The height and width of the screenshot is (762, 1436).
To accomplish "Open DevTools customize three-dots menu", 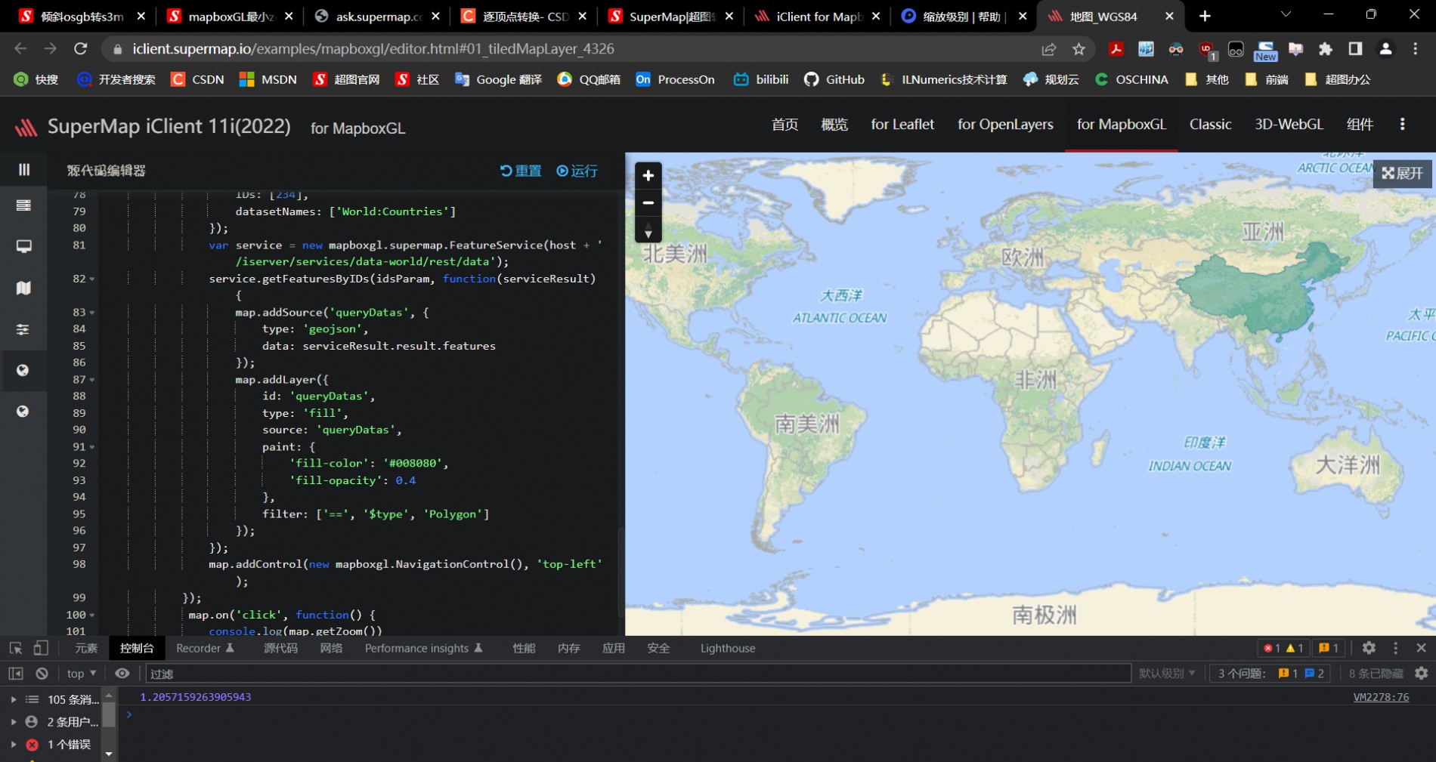I will pos(1396,648).
